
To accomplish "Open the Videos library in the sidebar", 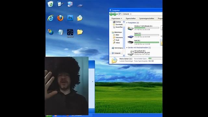I will coord(116,43).
